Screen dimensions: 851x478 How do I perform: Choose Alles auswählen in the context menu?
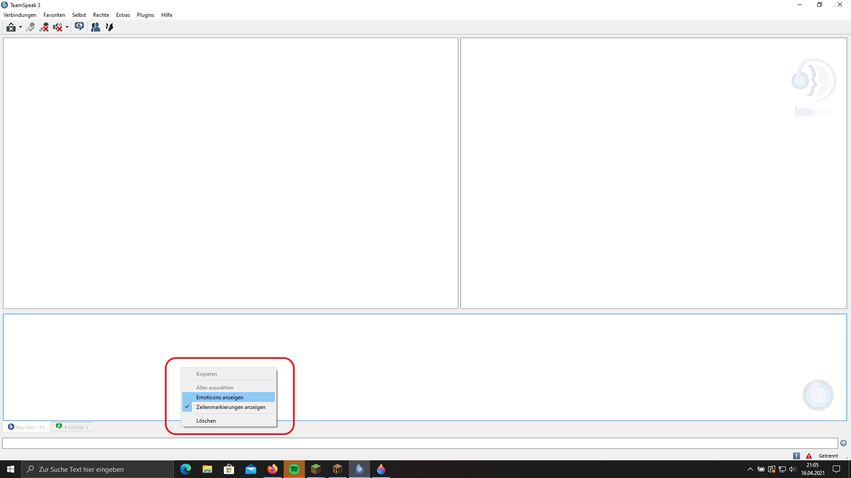coord(229,388)
